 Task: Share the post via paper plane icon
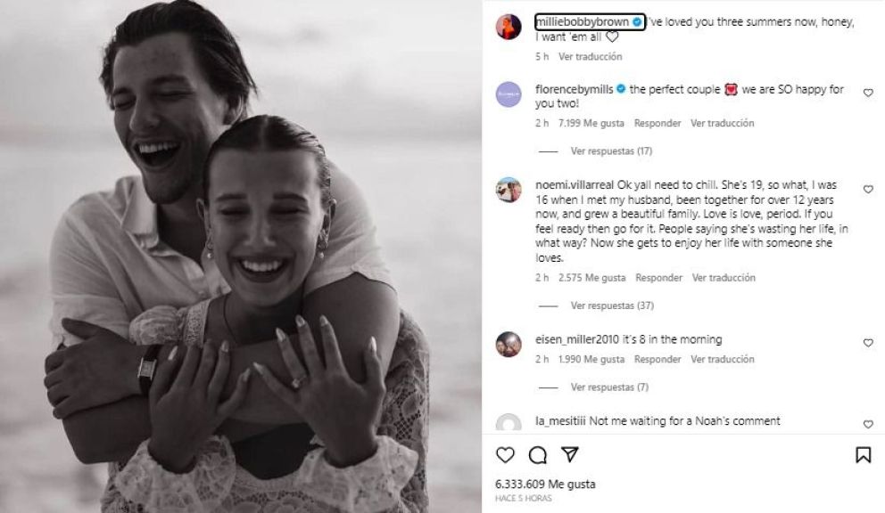coord(568,455)
